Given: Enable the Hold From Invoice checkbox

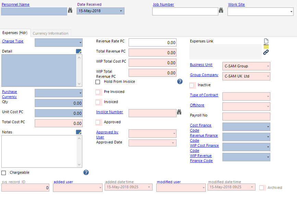Looking at the screenshot, I should 98,82.
